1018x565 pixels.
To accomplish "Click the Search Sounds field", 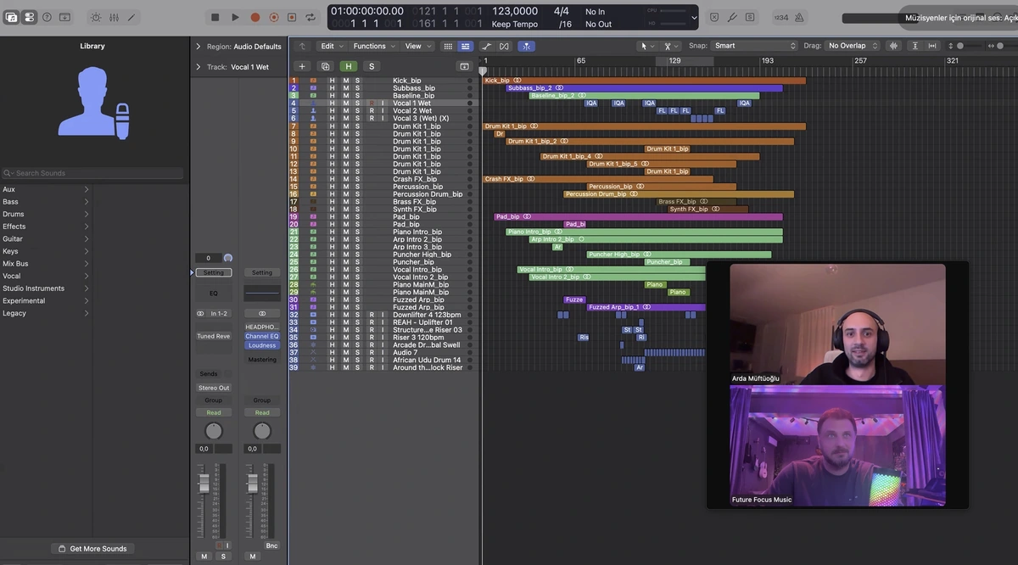I will (x=92, y=173).
